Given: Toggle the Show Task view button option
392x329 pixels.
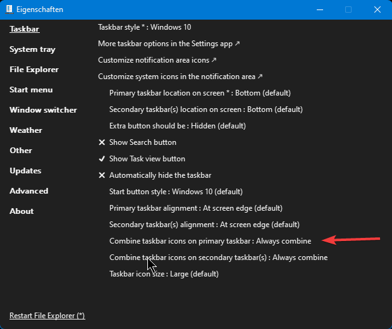Looking at the screenshot, I should (147, 159).
